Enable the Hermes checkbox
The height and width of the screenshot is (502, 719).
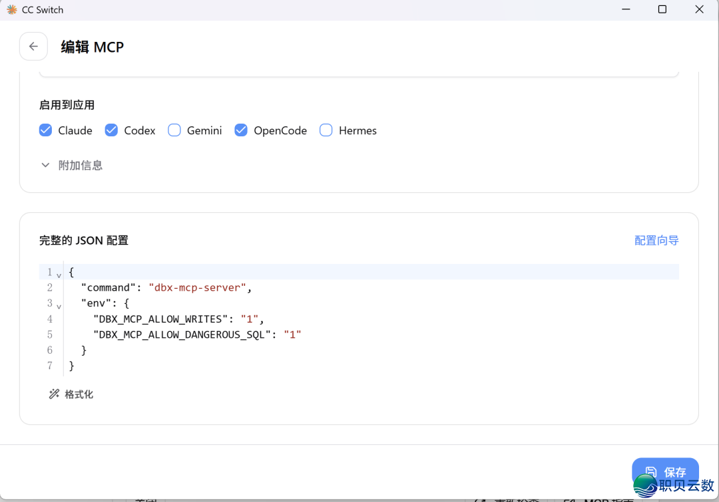[326, 130]
